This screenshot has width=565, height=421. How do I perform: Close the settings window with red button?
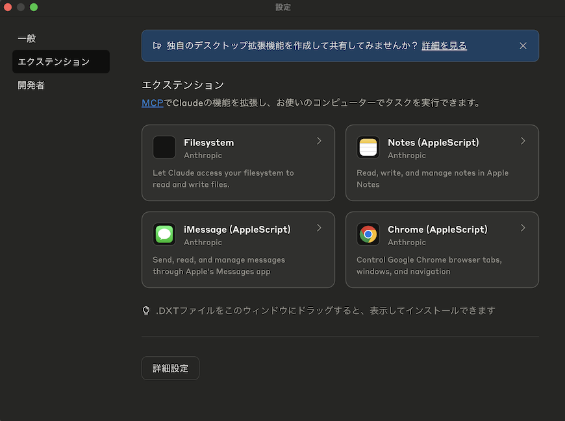(8, 7)
